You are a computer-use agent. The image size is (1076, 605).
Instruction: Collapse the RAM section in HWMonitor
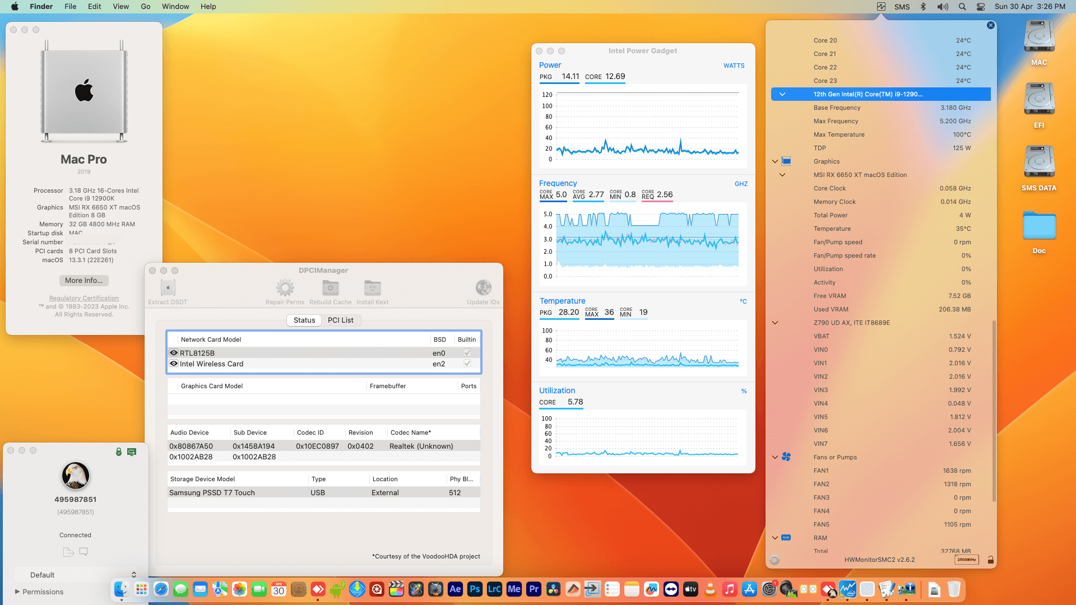pos(775,538)
